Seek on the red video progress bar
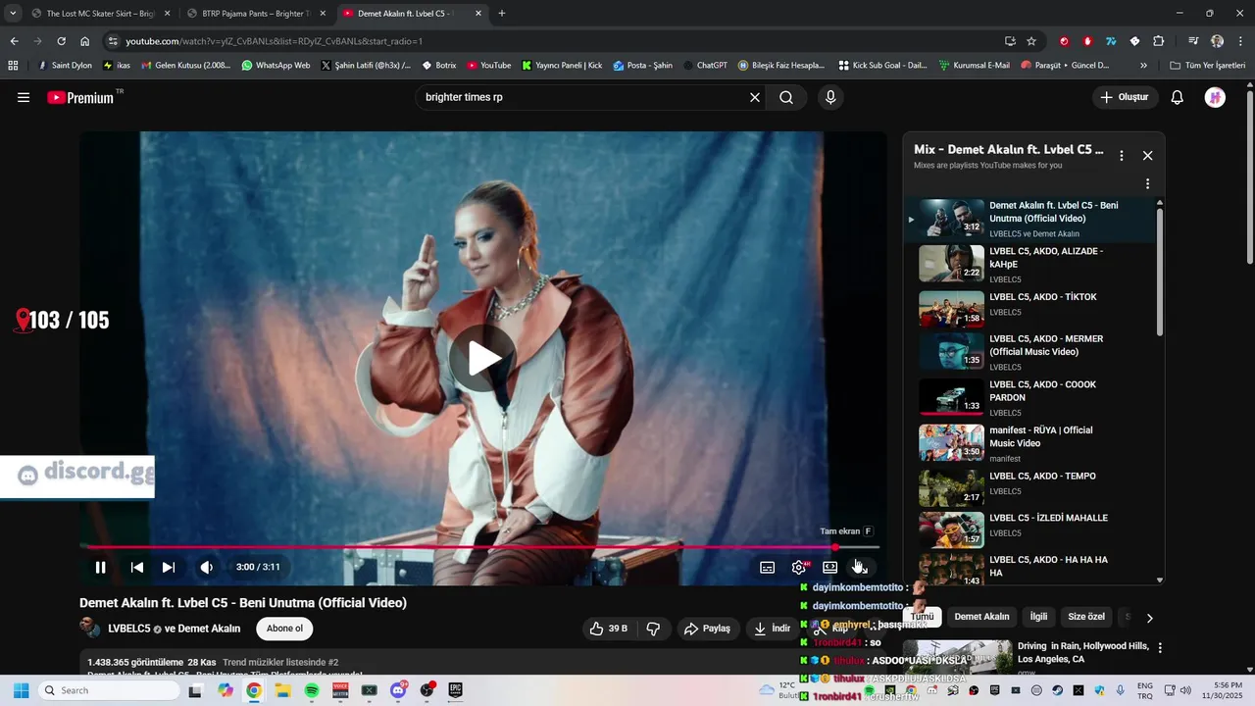Screen dimensions: 1255x706 click(483, 547)
